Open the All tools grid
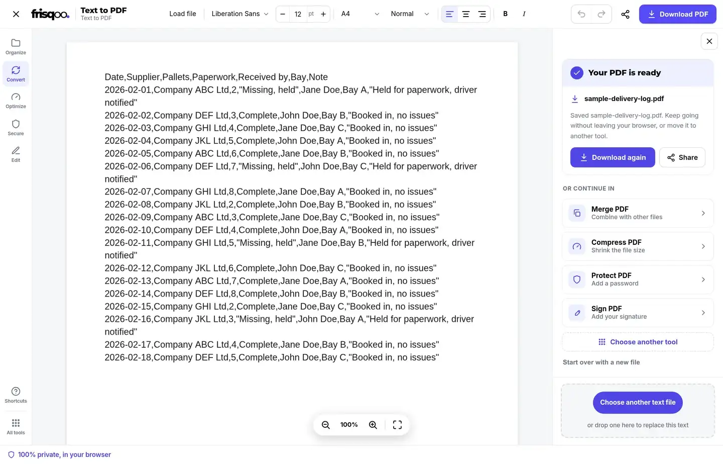Image resolution: width=723 pixels, height=464 pixels. pyautogui.click(x=16, y=427)
